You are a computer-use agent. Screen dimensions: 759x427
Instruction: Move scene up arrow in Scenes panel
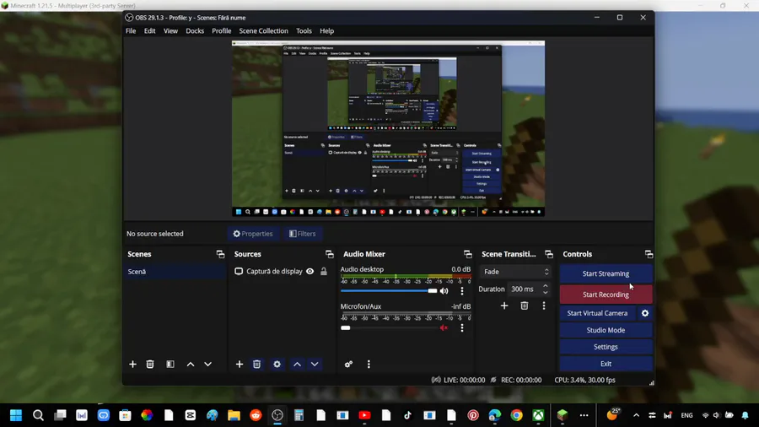tap(191, 364)
